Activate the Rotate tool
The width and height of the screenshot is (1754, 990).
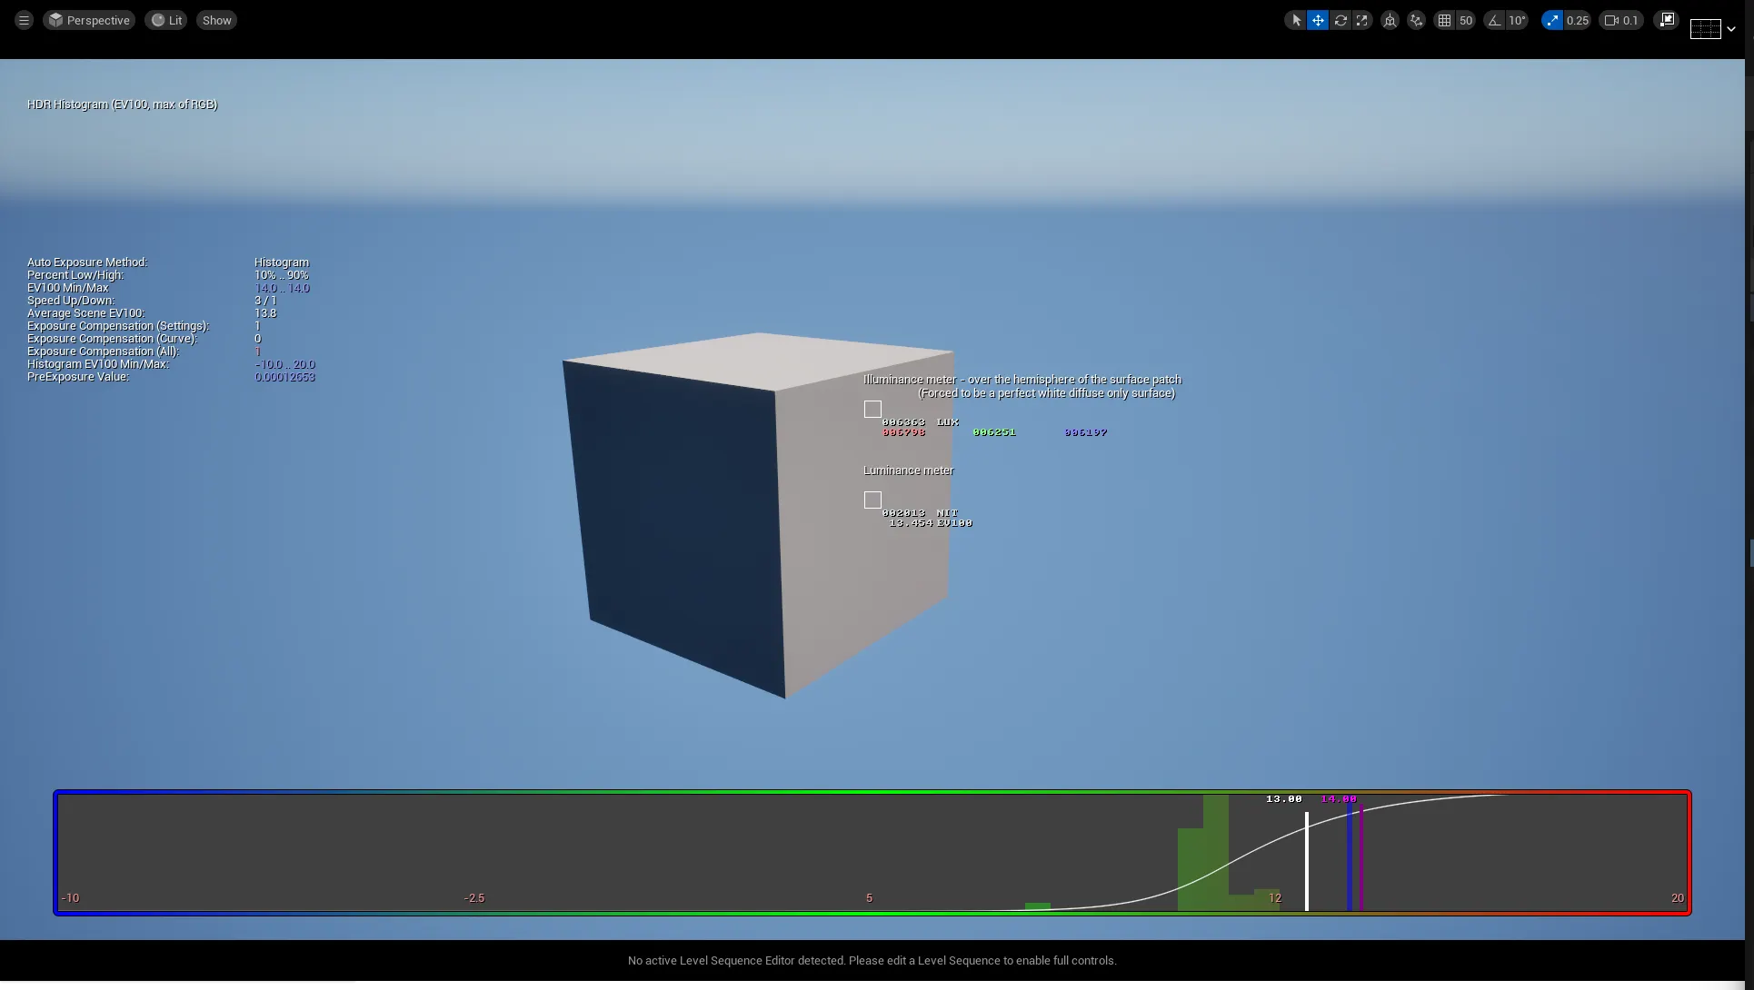(x=1340, y=20)
